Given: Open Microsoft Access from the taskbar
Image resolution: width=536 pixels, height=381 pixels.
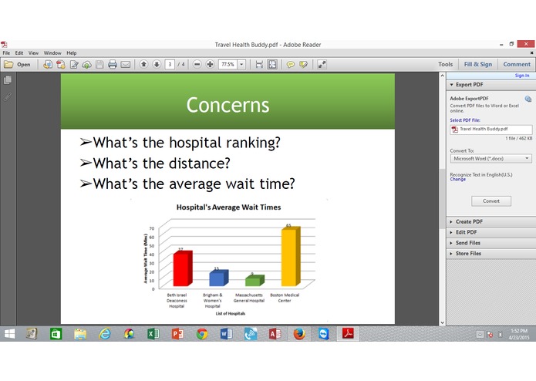Looking at the screenshot, I should pos(275,334).
